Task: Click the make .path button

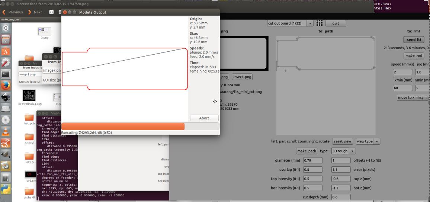Action: (307, 151)
